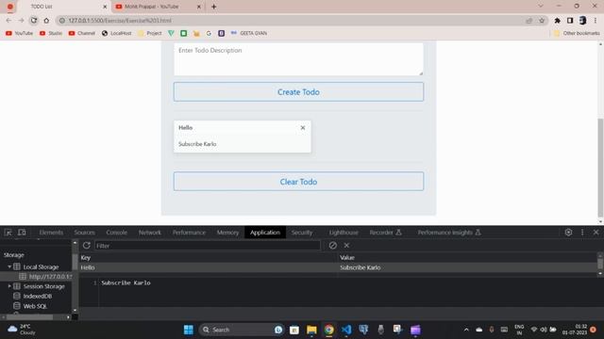The image size is (604, 339).
Task: Switch to the Lighthouse tab
Action: (344, 233)
